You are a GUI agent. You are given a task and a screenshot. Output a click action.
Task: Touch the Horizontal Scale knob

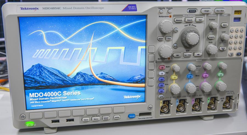pyautogui.click(x=212, y=49)
